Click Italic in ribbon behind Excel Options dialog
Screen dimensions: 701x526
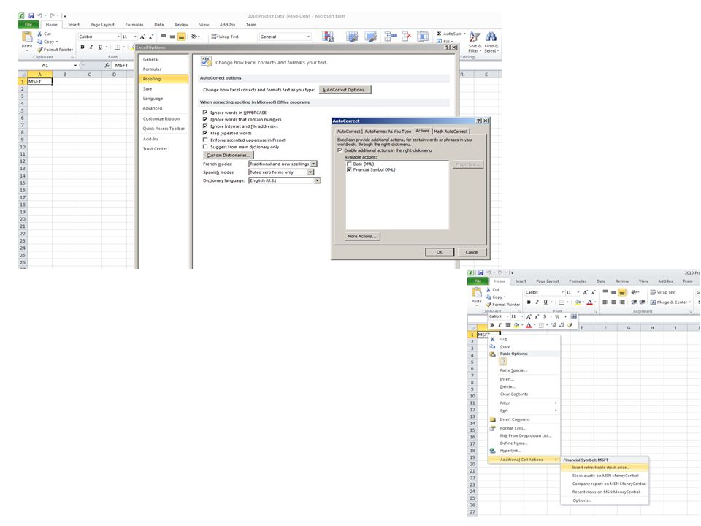[91, 47]
